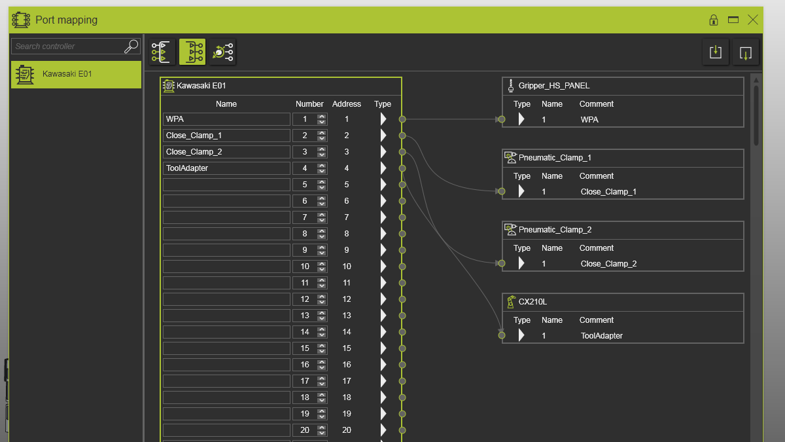Adjust number stepper for port 12
Viewport: 785px width, 442px height.
(x=321, y=299)
